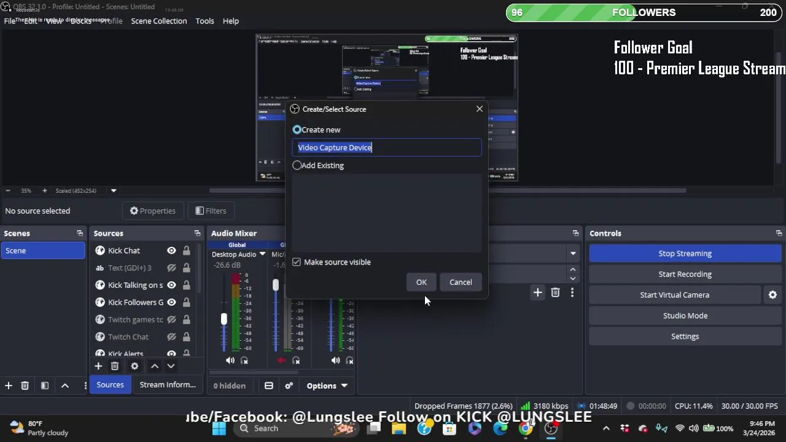Select the Add Existing radio button
Viewport: 786px width, 442px height.
(x=297, y=165)
